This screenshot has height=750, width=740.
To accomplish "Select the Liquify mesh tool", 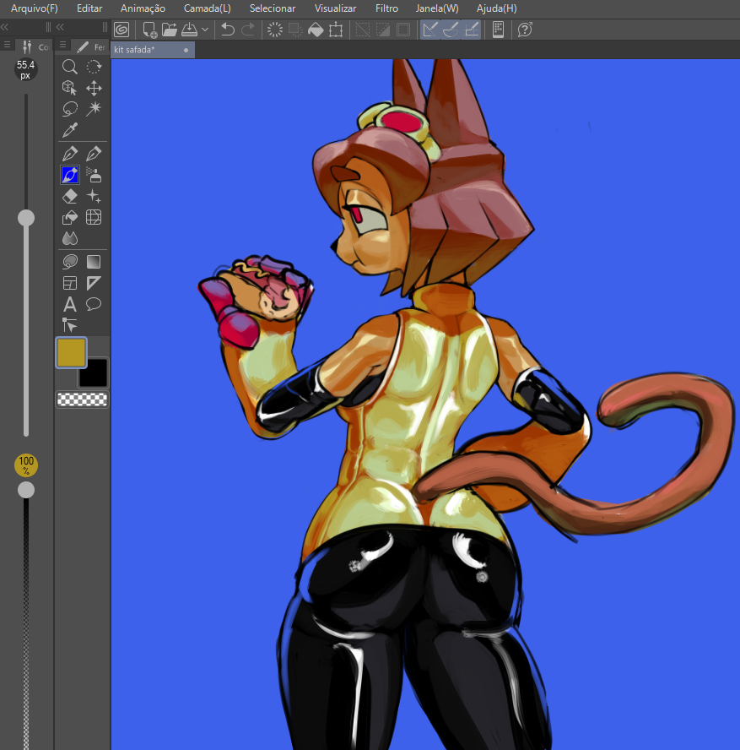I will [x=94, y=218].
